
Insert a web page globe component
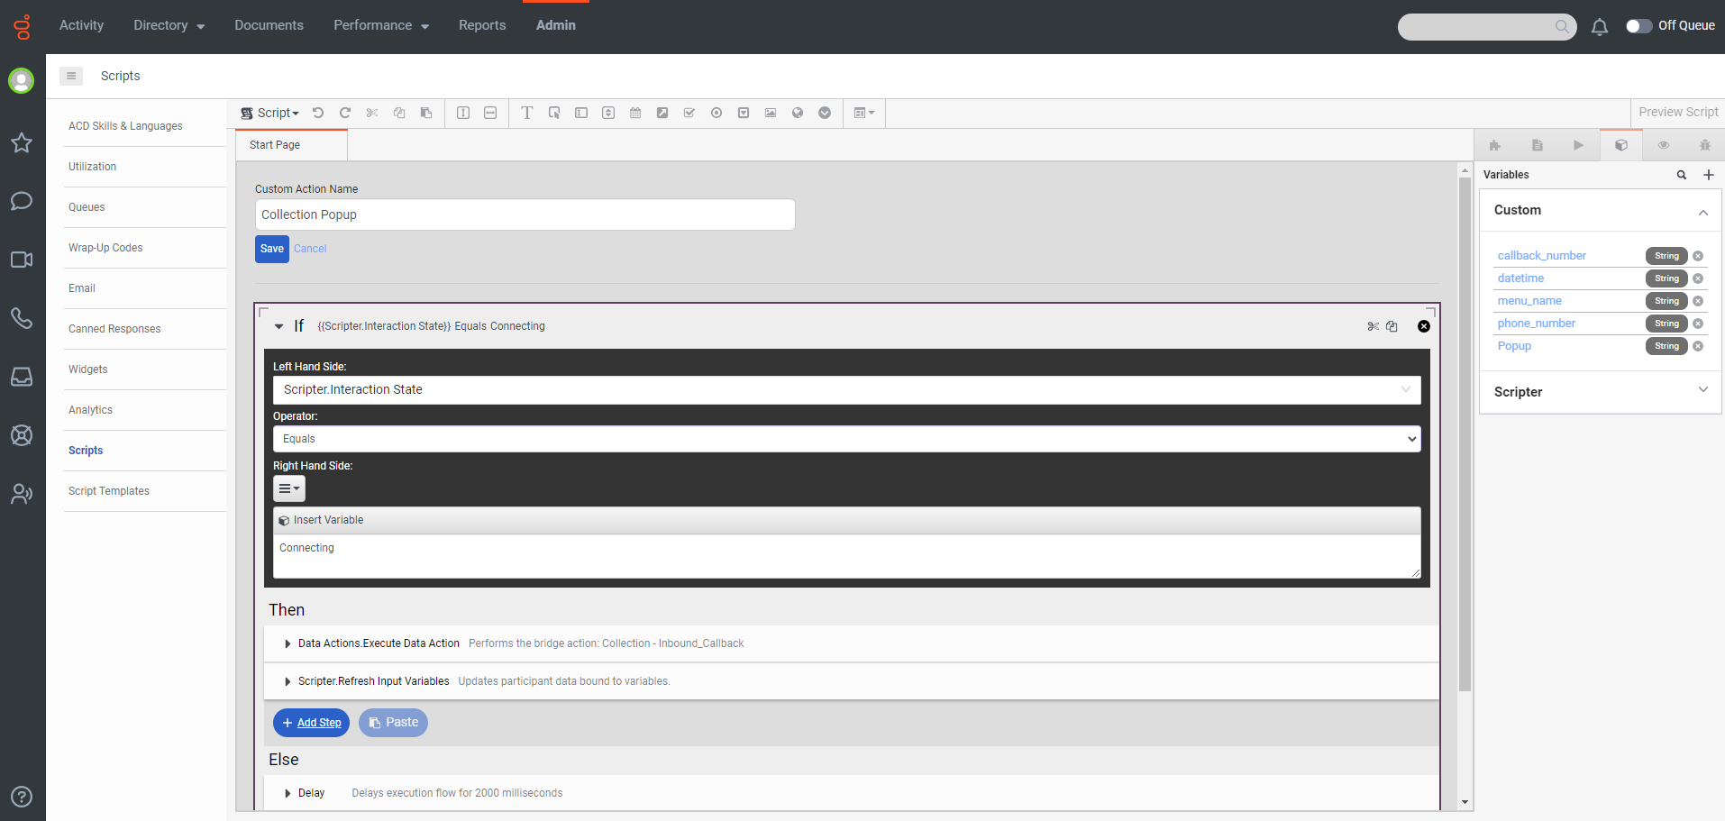[798, 113]
